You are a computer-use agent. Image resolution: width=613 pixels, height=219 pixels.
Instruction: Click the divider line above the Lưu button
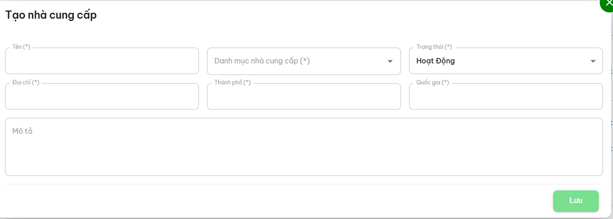pyautogui.click(x=304, y=184)
